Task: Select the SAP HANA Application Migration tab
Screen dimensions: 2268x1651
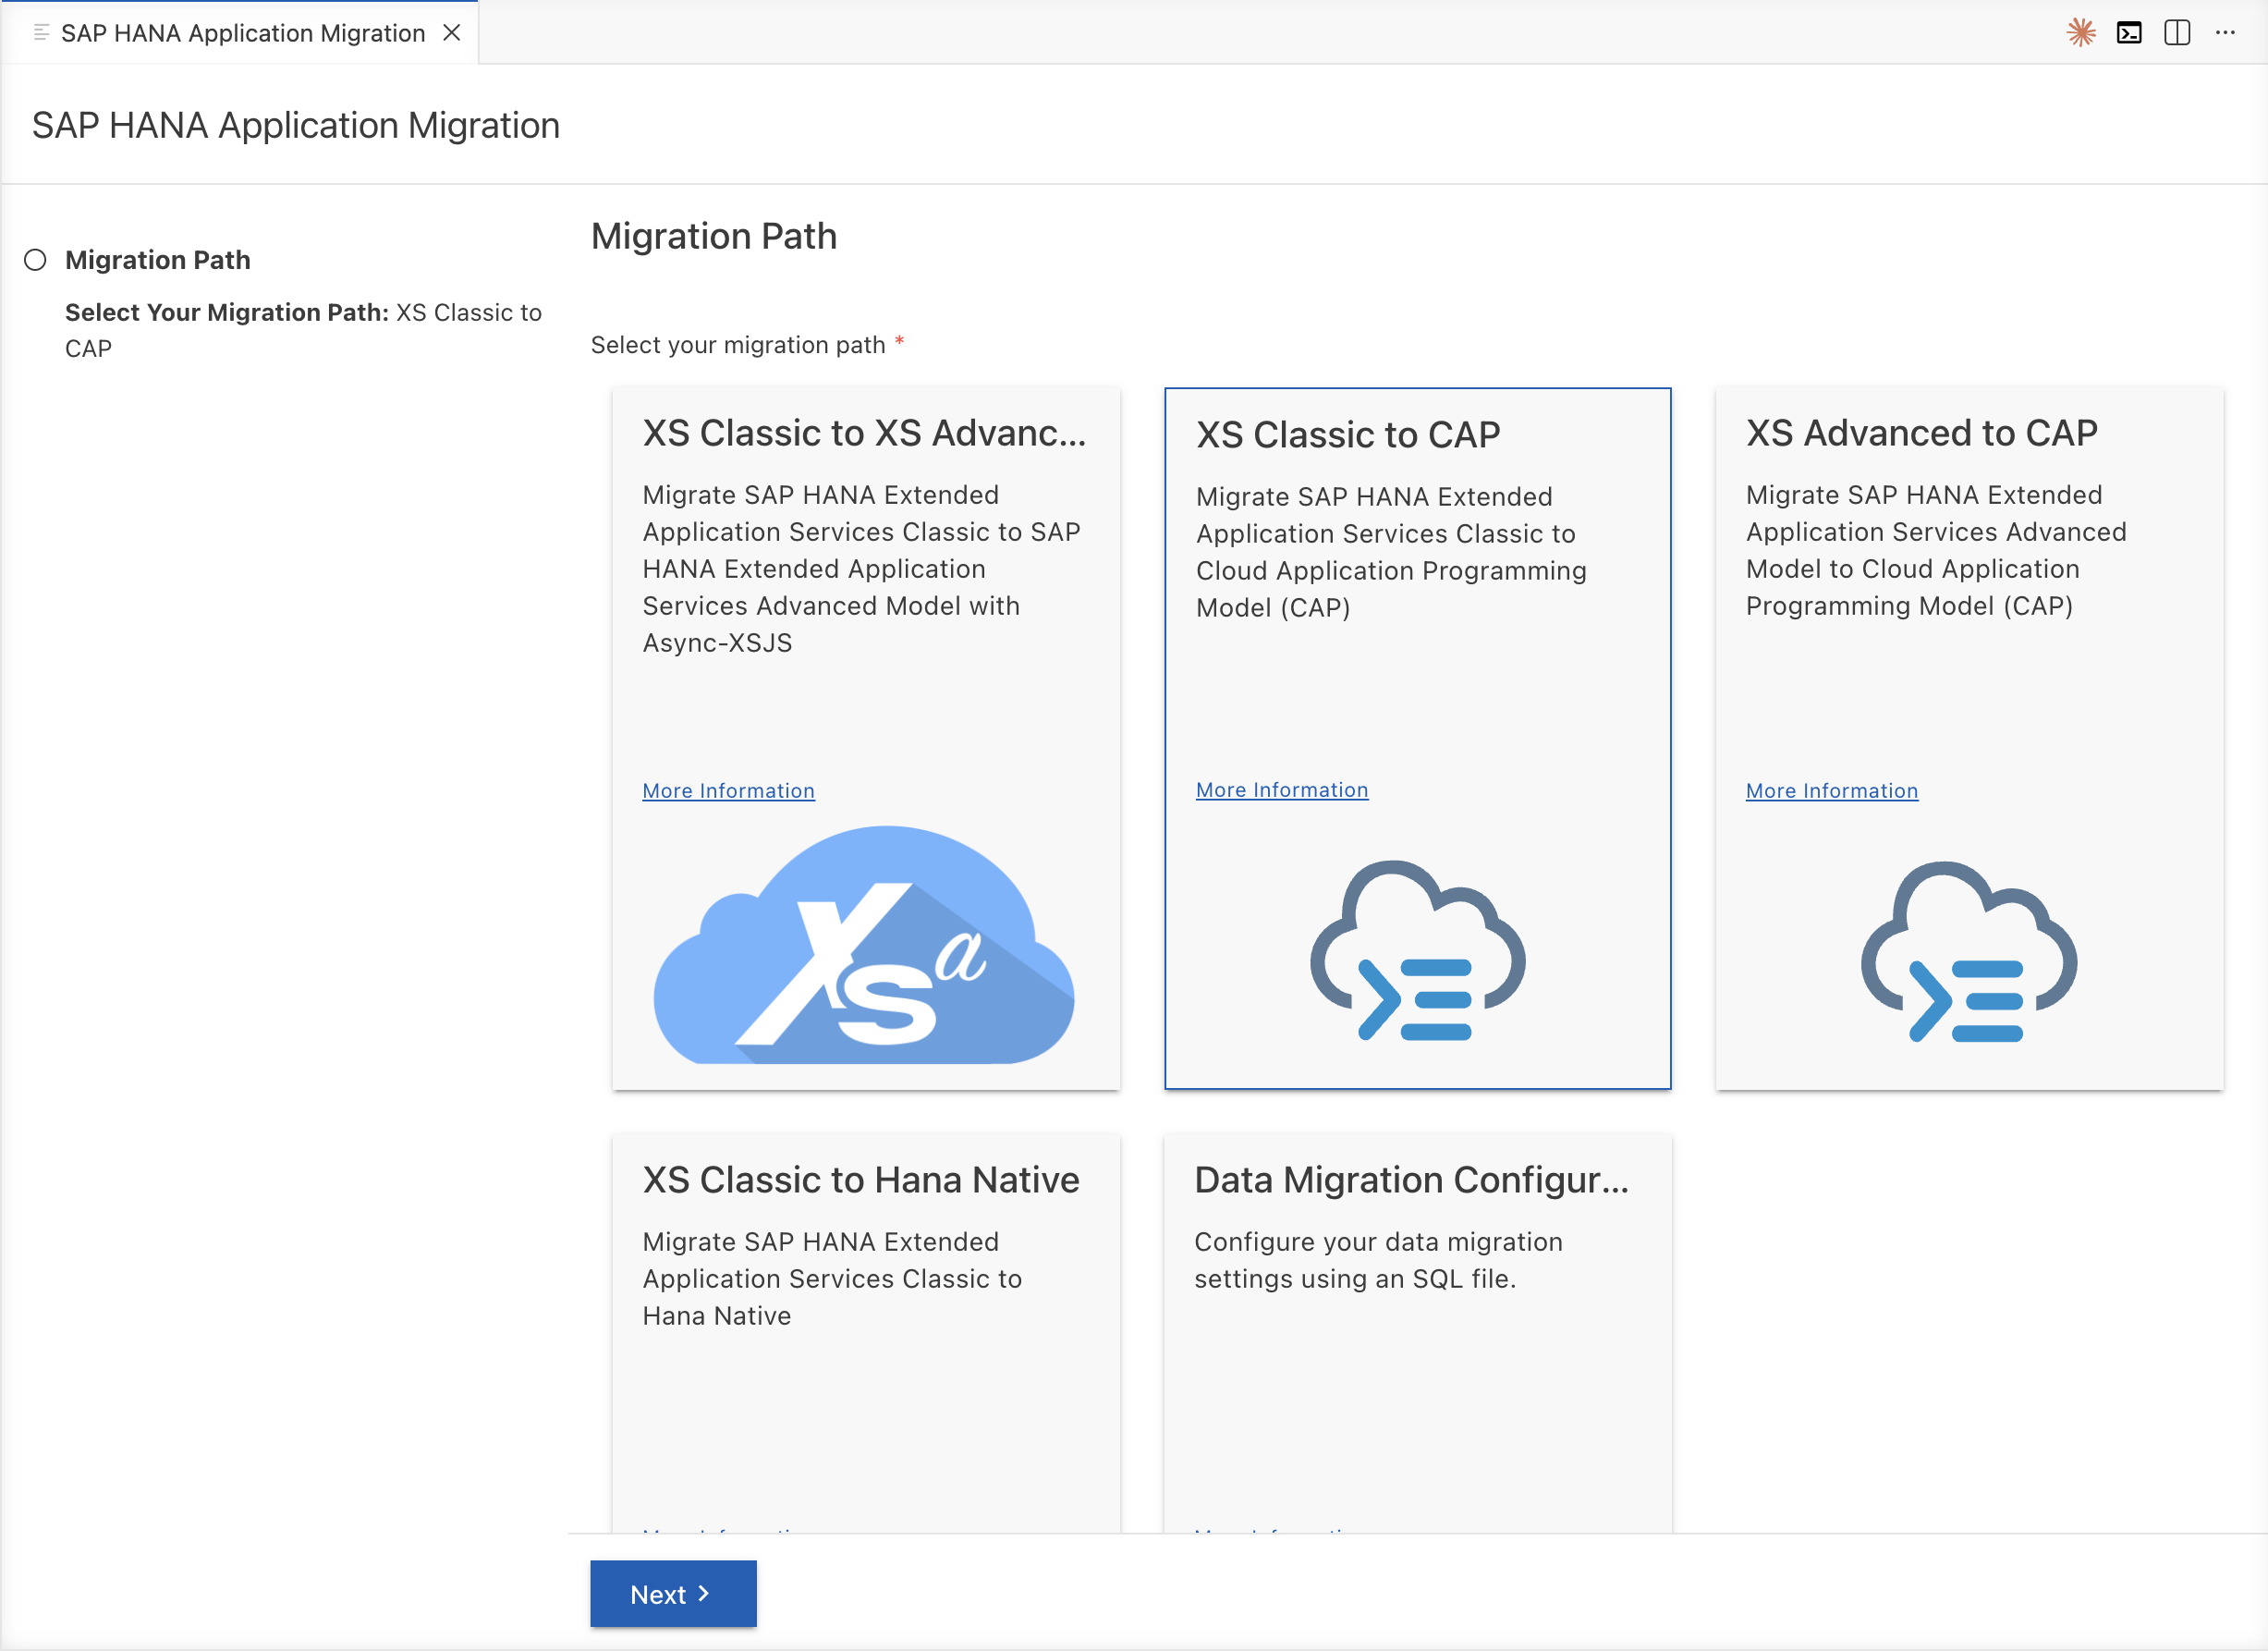Action: tap(240, 33)
